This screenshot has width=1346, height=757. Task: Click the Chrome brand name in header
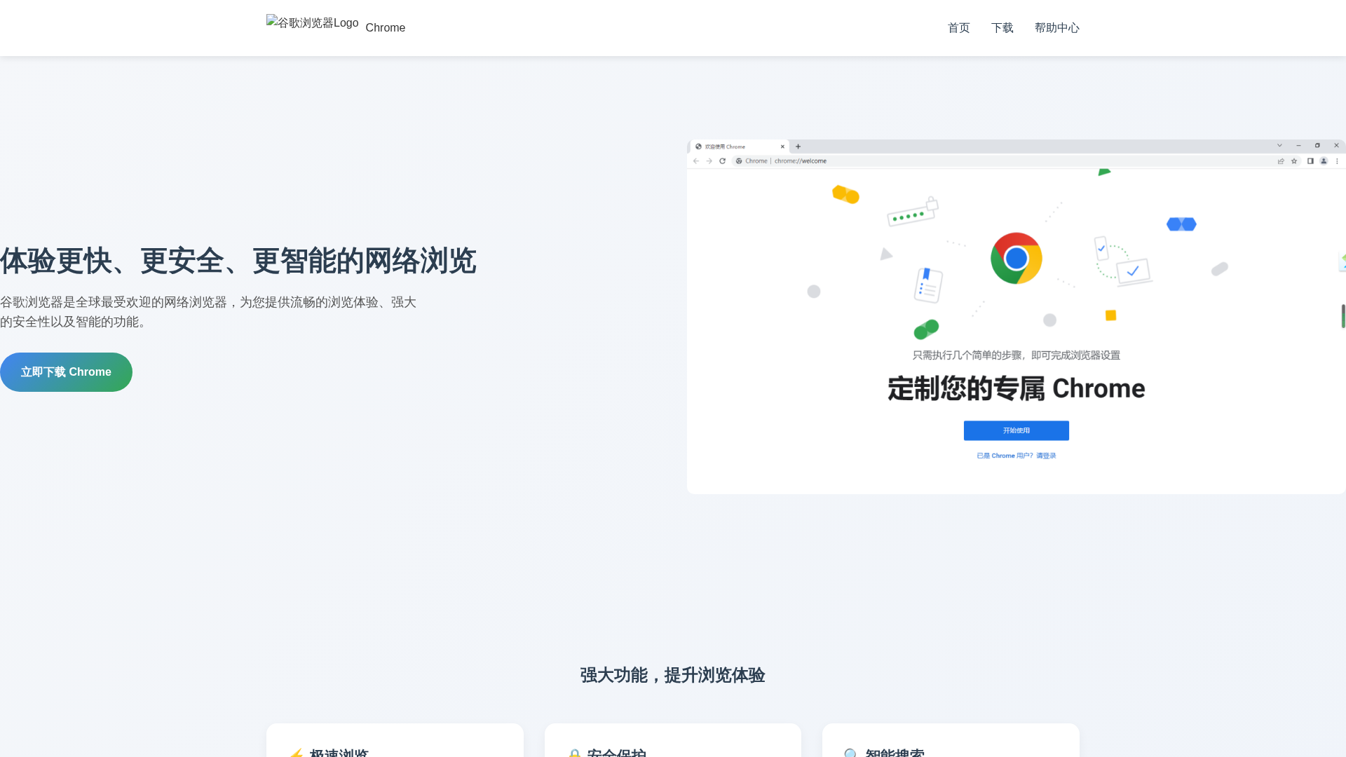click(x=386, y=28)
